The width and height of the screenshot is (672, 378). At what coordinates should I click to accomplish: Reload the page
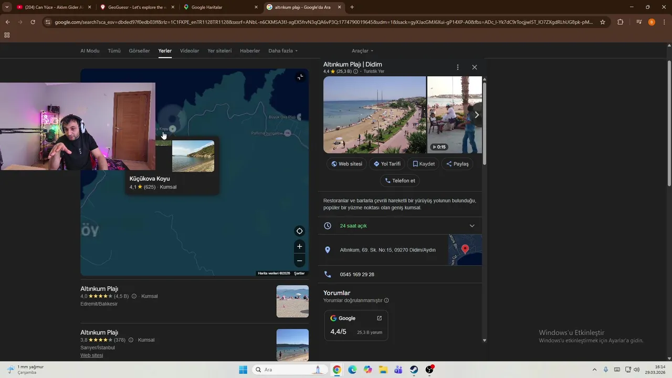(x=33, y=22)
